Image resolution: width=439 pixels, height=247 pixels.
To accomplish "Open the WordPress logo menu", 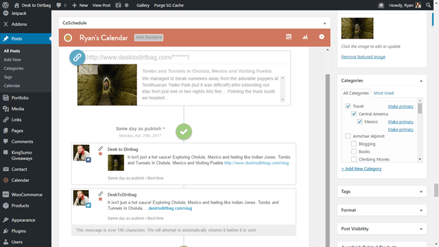I will pos(5,5).
